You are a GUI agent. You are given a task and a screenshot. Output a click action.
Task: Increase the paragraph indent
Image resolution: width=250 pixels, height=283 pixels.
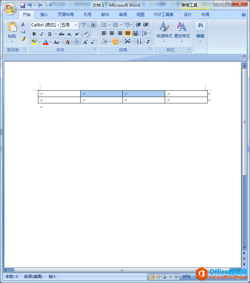pos(145,25)
